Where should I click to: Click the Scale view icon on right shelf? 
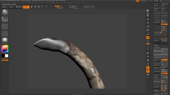148,57
